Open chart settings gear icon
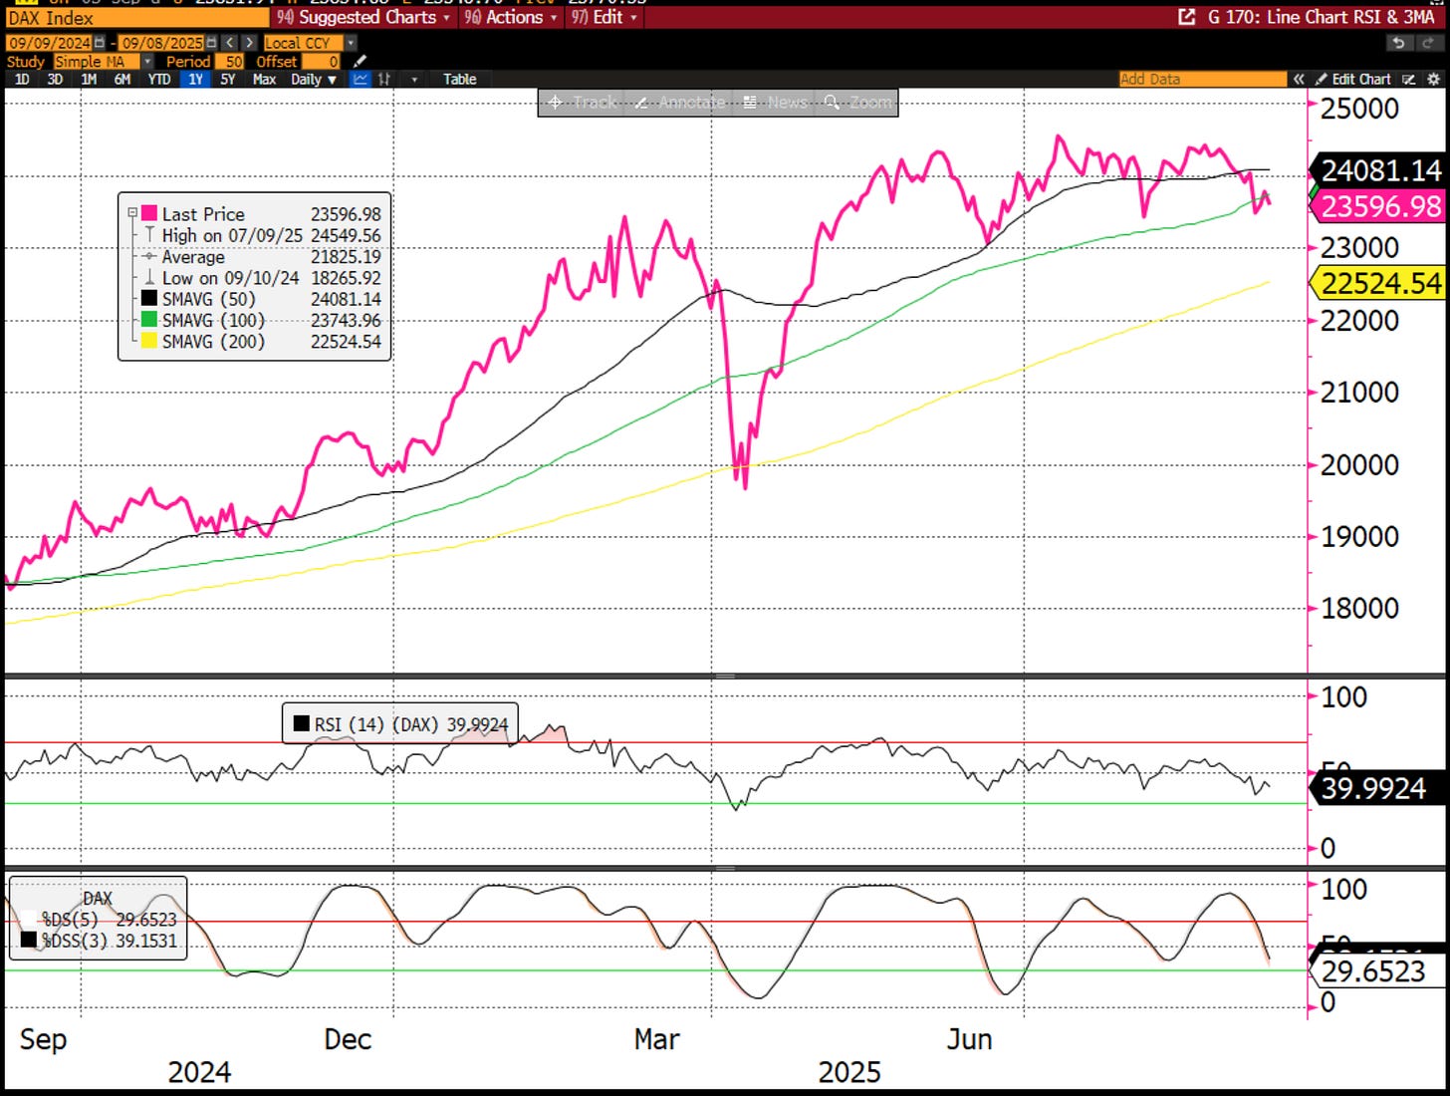1450x1096 pixels. (1433, 79)
